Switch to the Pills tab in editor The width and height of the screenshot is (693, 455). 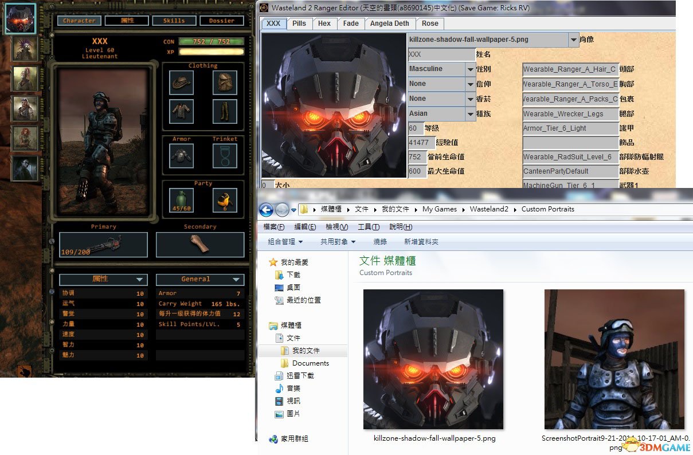299,23
